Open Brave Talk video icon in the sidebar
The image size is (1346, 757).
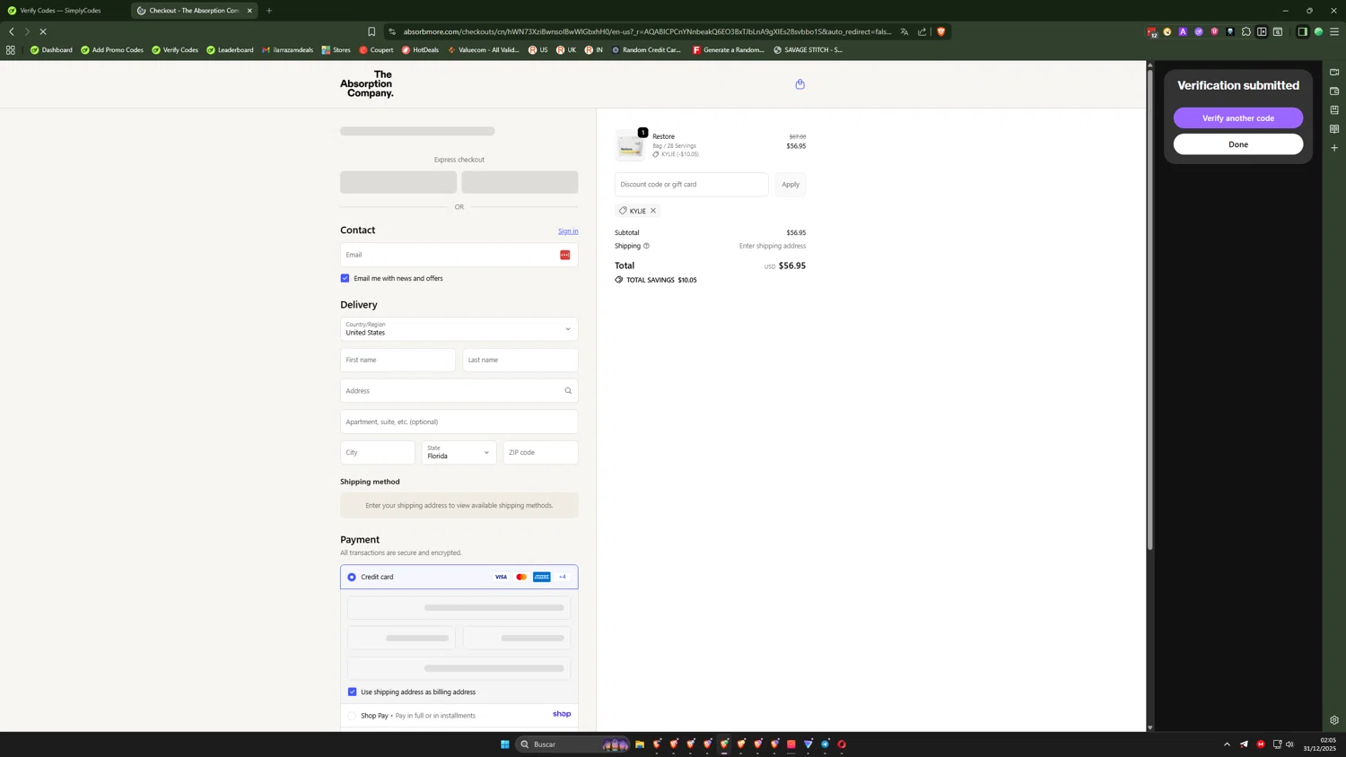[x=1334, y=73]
